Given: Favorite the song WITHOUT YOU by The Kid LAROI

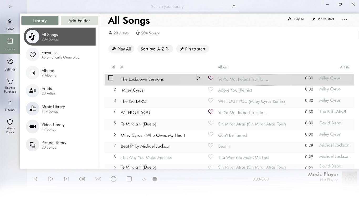Looking at the screenshot, I should (211, 112).
